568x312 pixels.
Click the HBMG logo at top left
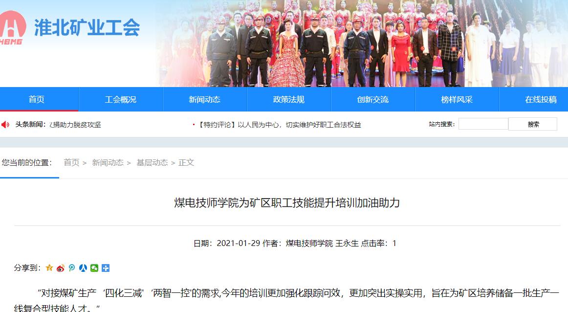(13, 28)
